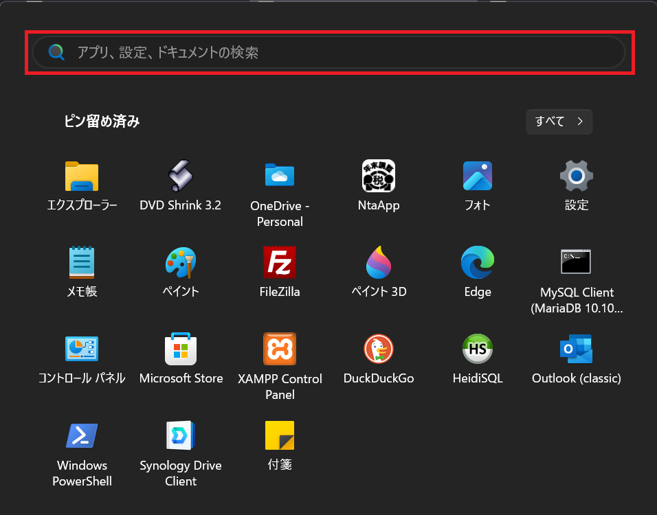The height and width of the screenshot is (515, 657).
Task: Start the XAMPP Control Panel
Action: [280, 349]
